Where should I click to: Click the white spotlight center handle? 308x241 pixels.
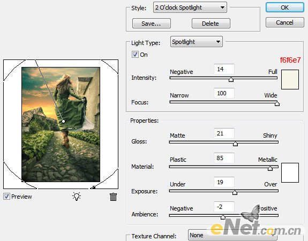pyautogui.click(x=63, y=122)
